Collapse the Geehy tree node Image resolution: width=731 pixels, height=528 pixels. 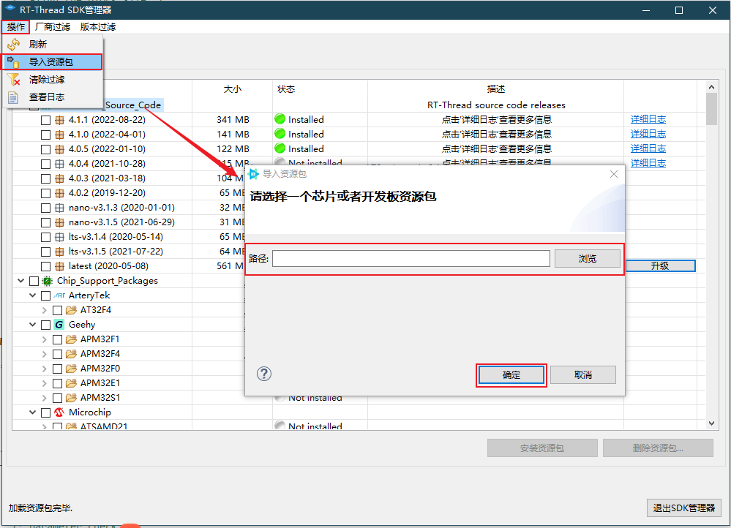click(x=33, y=325)
